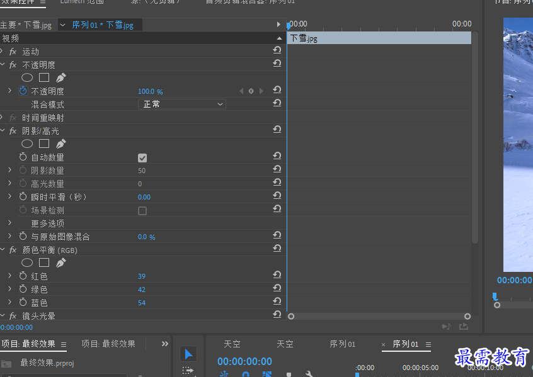This screenshot has height=377, width=533.
Task: Create ellipse mask under 颜色平衡 (RGB)
Action: pos(27,262)
